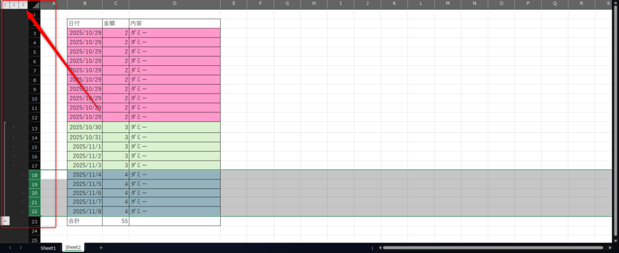Select row 18 header

point(34,175)
